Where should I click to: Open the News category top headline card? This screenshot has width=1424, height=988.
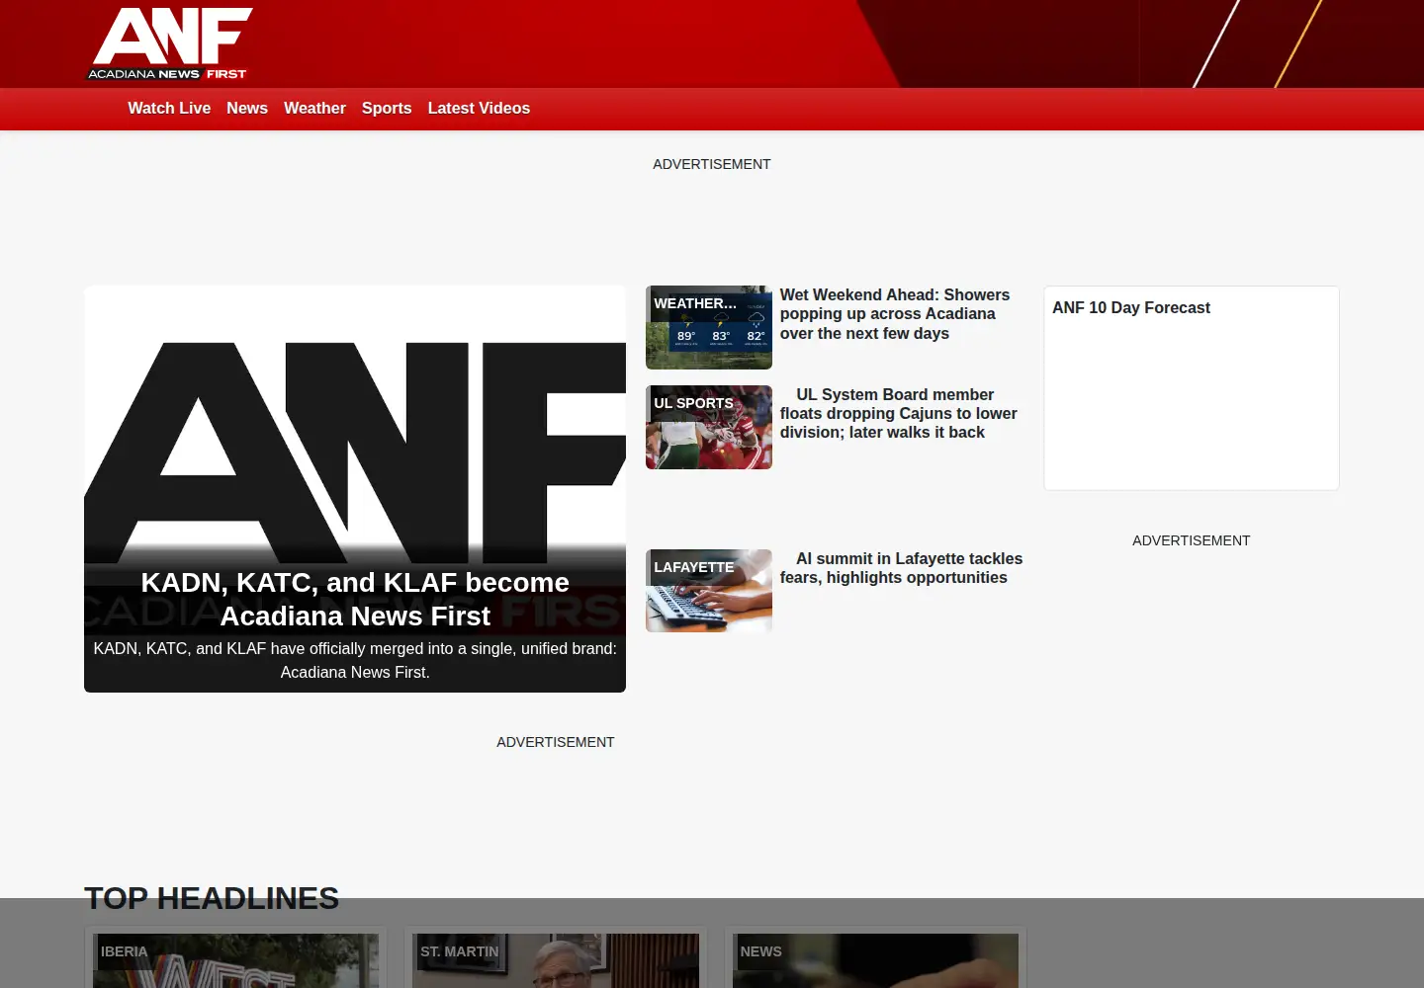[875, 958]
